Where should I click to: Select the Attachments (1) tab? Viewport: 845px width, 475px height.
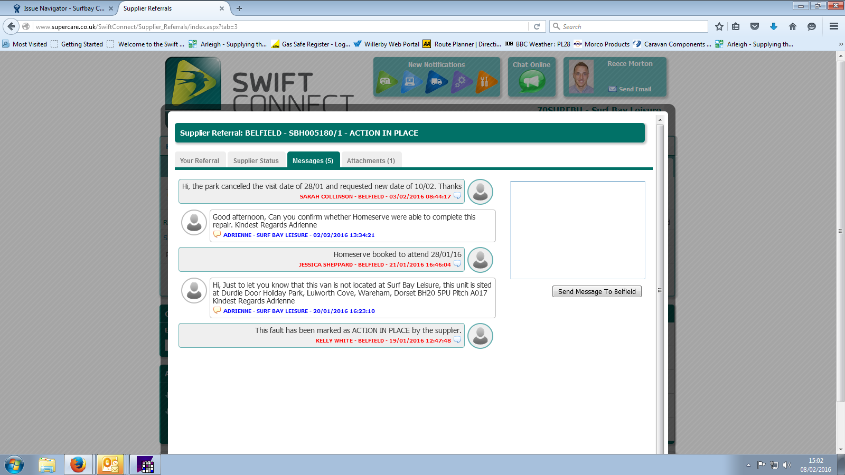371,160
